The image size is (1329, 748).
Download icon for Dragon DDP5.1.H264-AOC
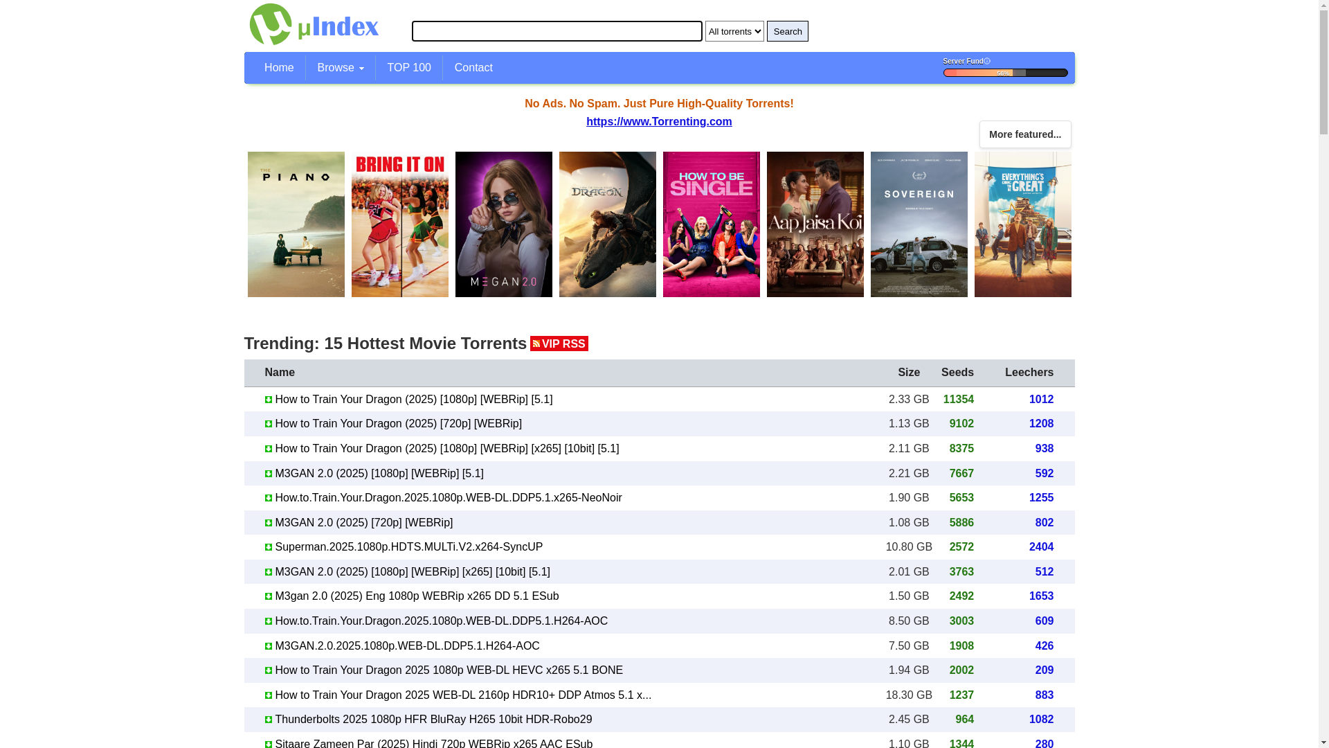point(269,621)
